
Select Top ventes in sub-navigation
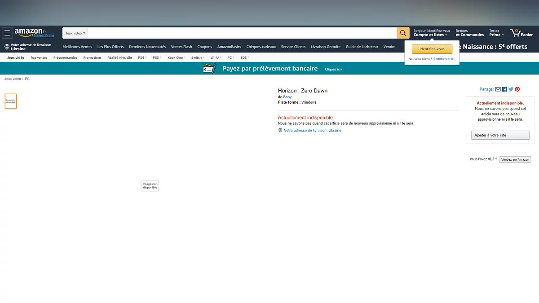click(39, 57)
